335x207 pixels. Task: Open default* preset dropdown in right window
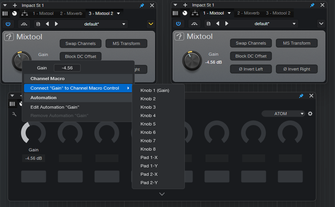coord(294,24)
